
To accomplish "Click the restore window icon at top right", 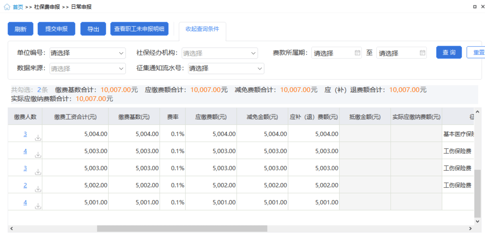I will click(475, 7).
